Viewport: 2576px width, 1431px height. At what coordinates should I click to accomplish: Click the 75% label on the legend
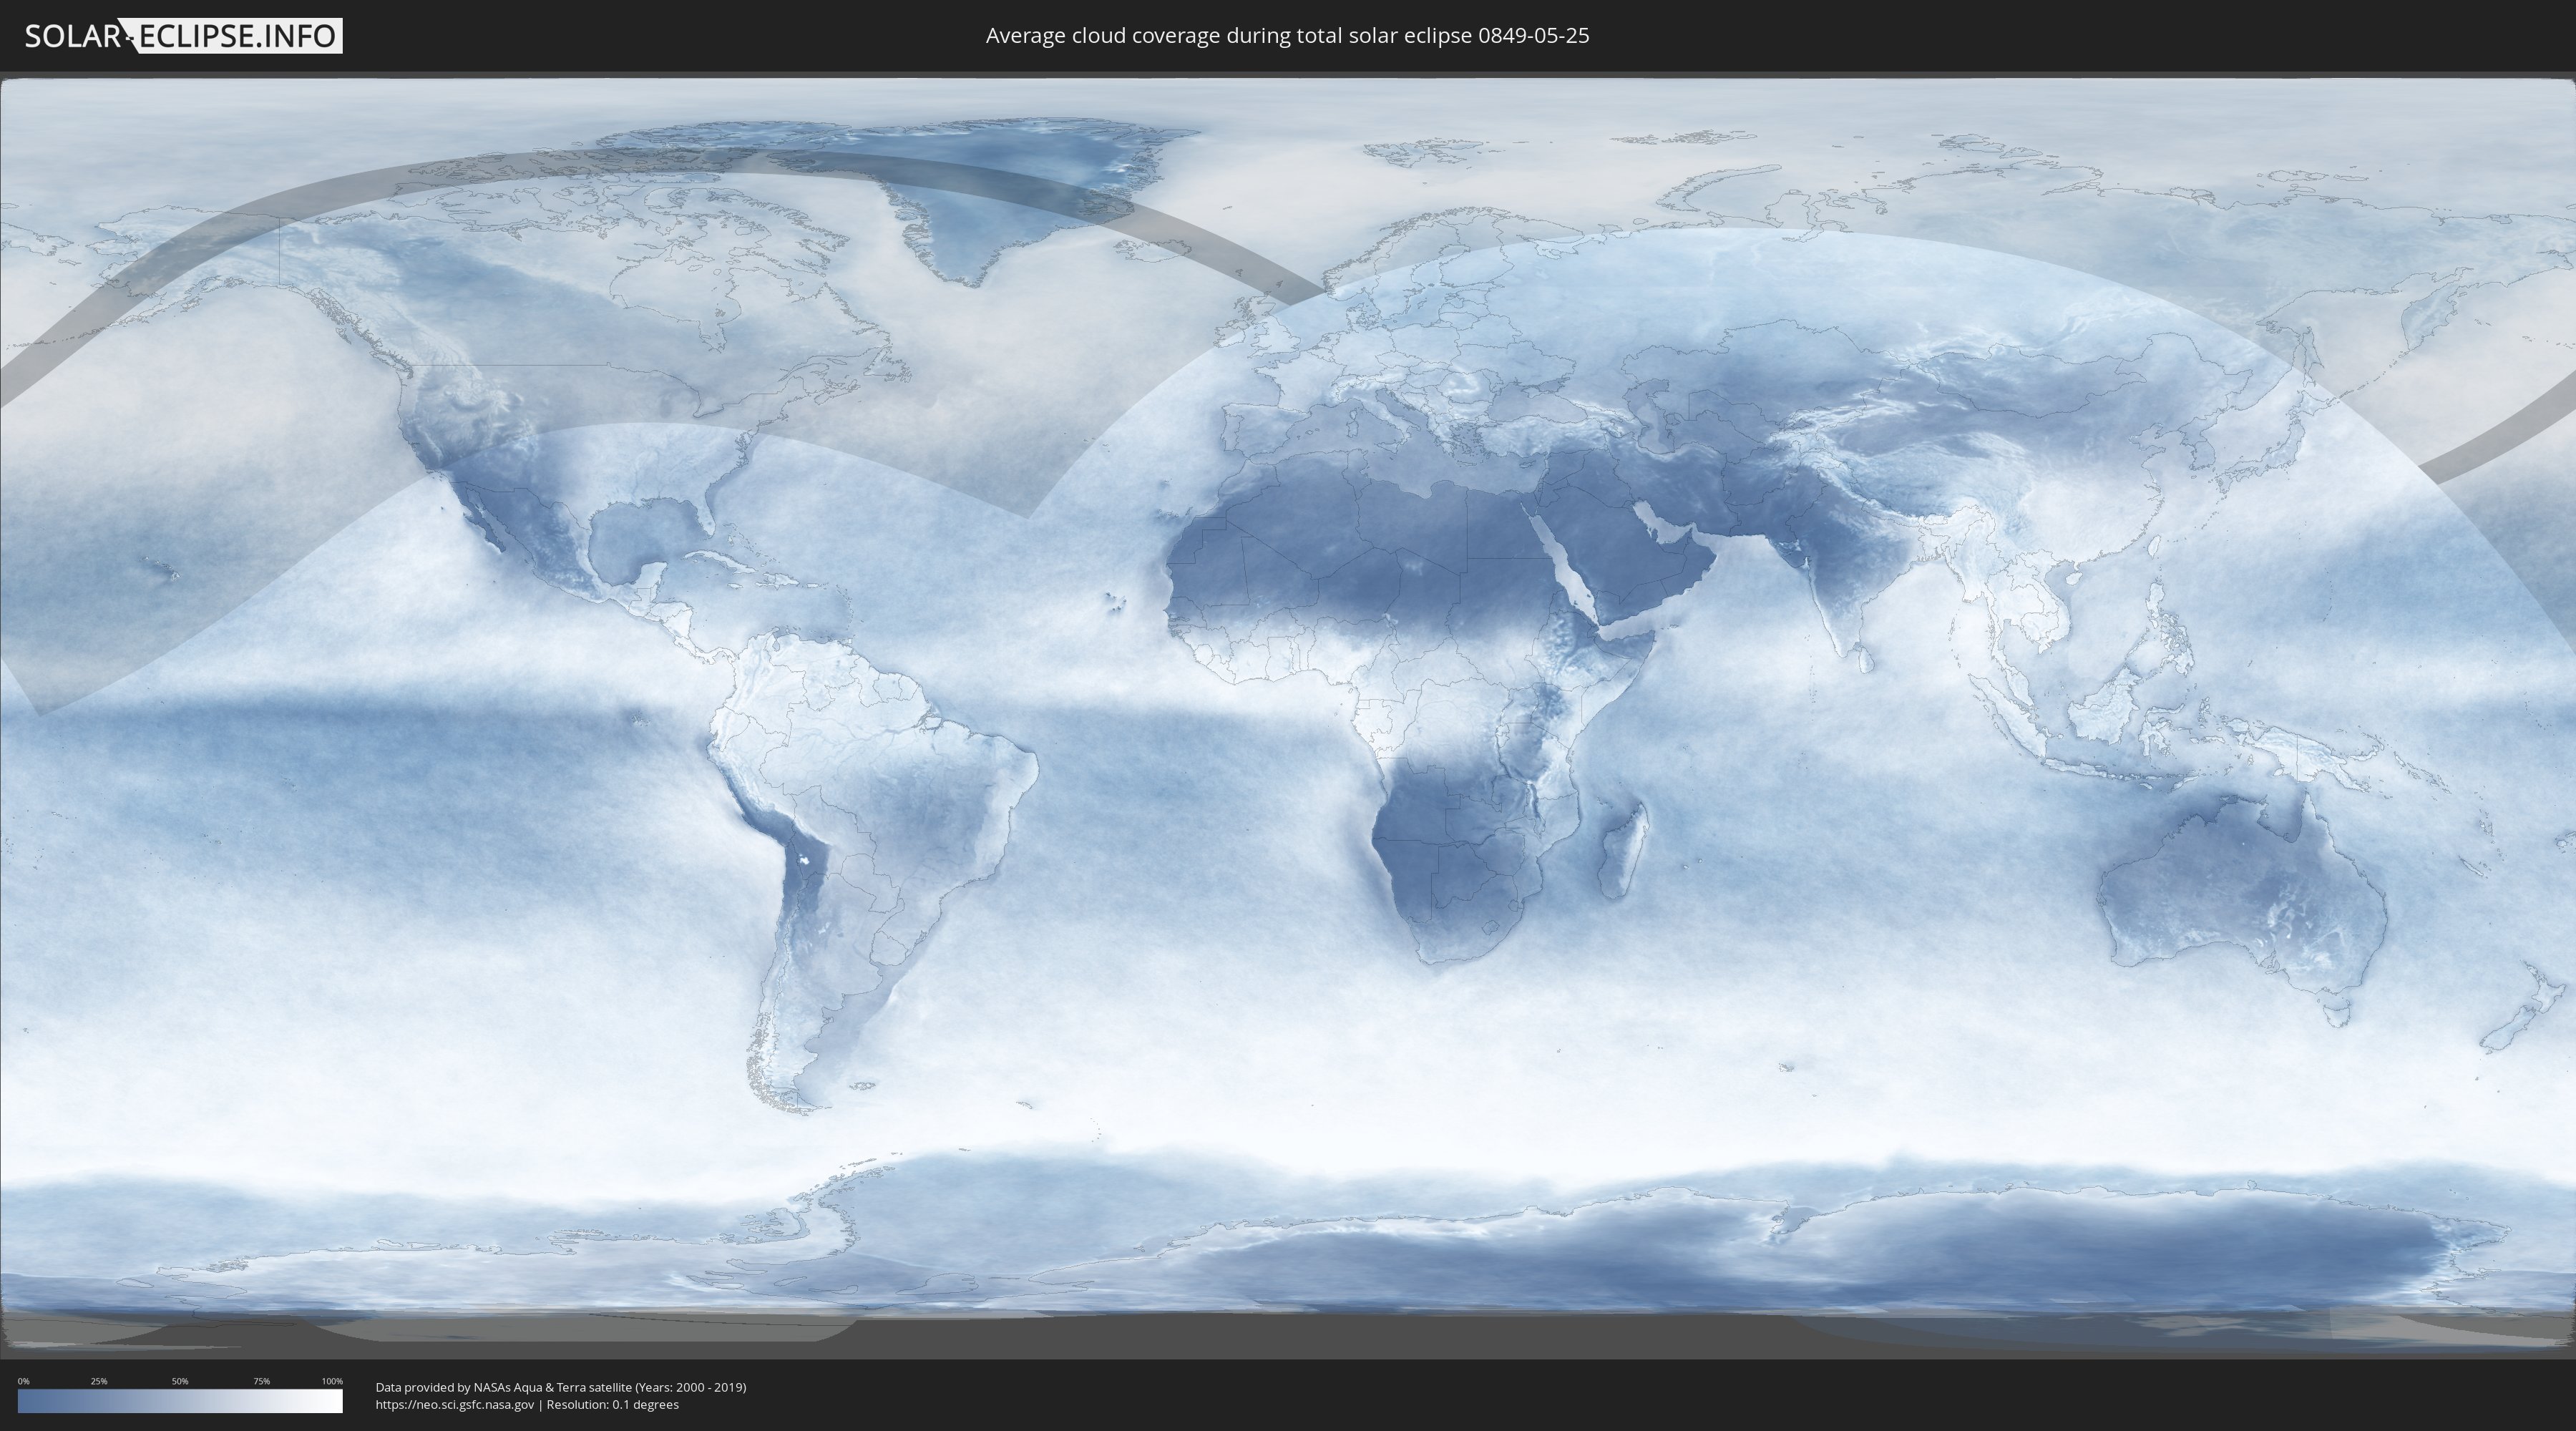click(261, 1381)
